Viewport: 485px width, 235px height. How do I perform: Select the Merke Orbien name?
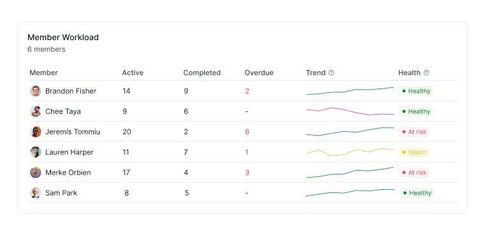[x=68, y=173]
